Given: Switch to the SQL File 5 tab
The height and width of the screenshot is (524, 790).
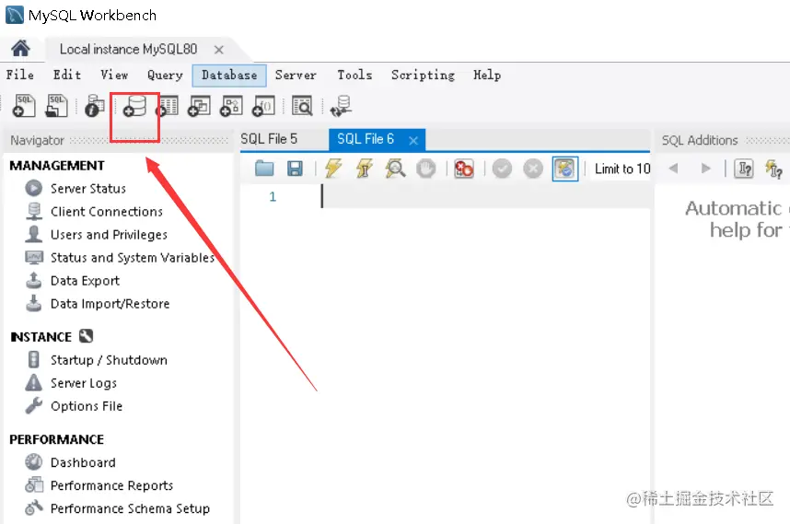Looking at the screenshot, I should 269,139.
